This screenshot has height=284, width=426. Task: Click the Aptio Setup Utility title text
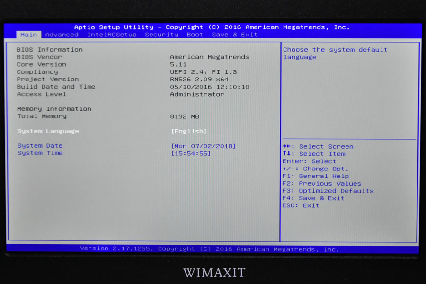pyautogui.click(x=212, y=27)
